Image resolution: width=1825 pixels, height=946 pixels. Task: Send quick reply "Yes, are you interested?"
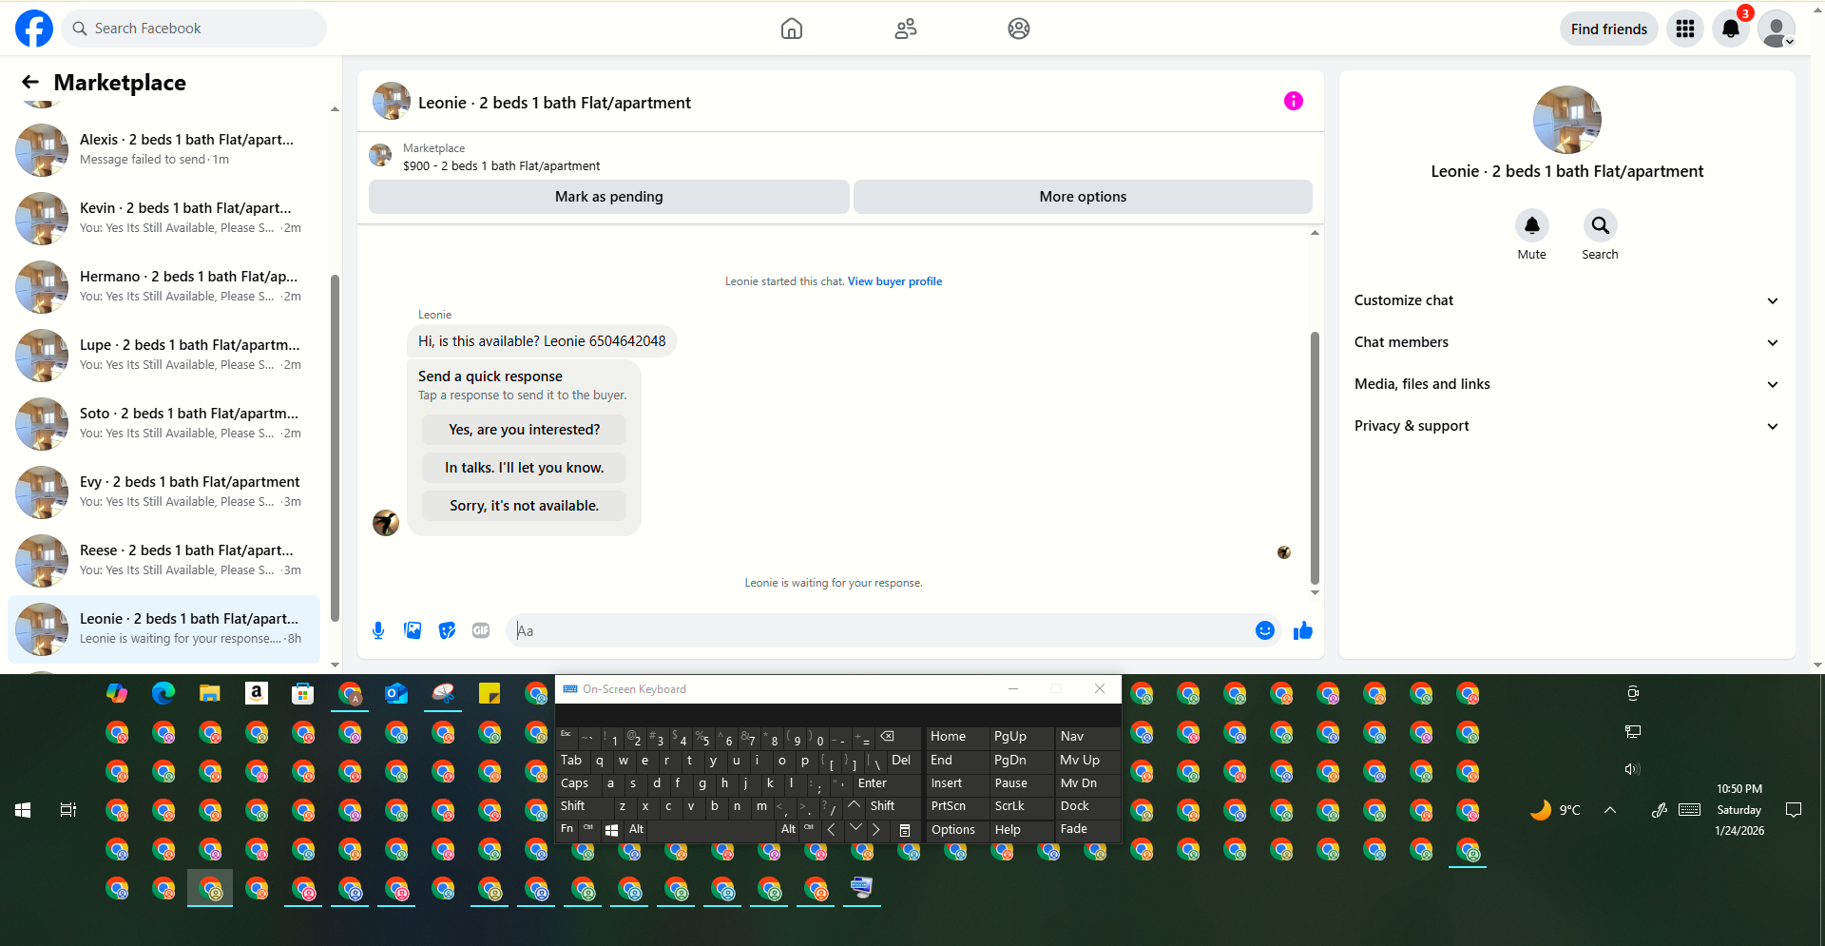[525, 430]
